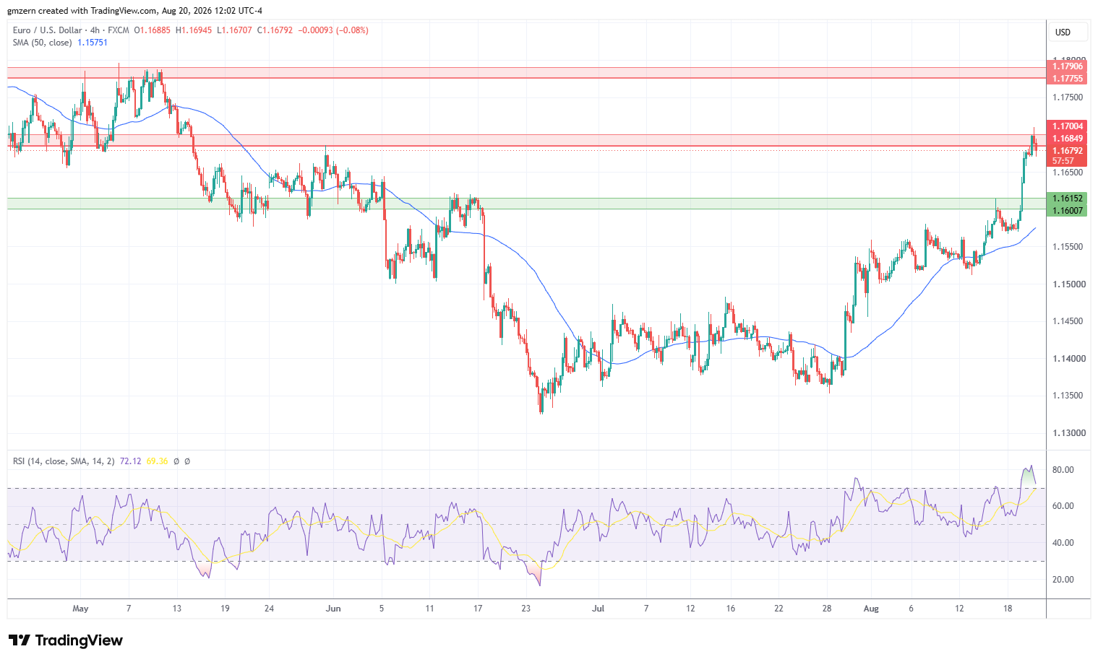Click the 1.15000 price axis tick
The width and height of the screenshot is (1098, 662).
pyautogui.click(x=1068, y=284)
